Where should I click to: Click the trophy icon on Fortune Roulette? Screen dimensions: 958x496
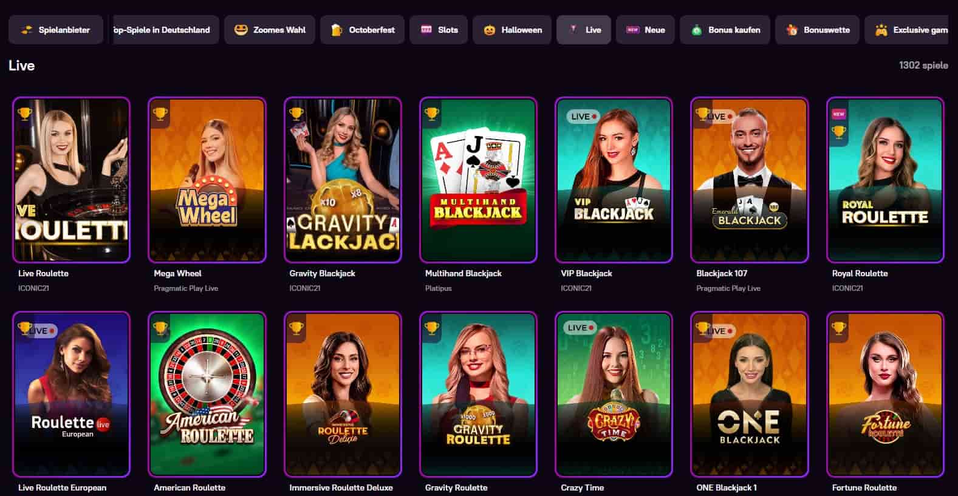coord(839,328)
